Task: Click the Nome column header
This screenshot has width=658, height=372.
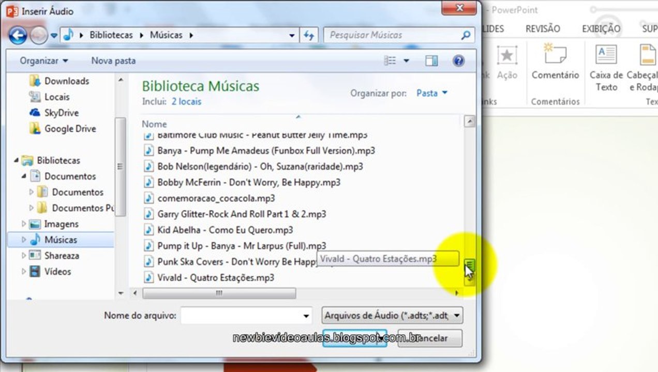Action: 154,124
